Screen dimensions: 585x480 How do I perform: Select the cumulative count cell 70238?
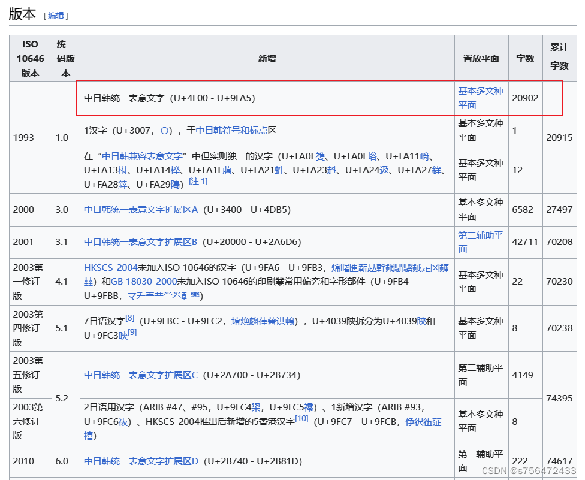[560, 328]
